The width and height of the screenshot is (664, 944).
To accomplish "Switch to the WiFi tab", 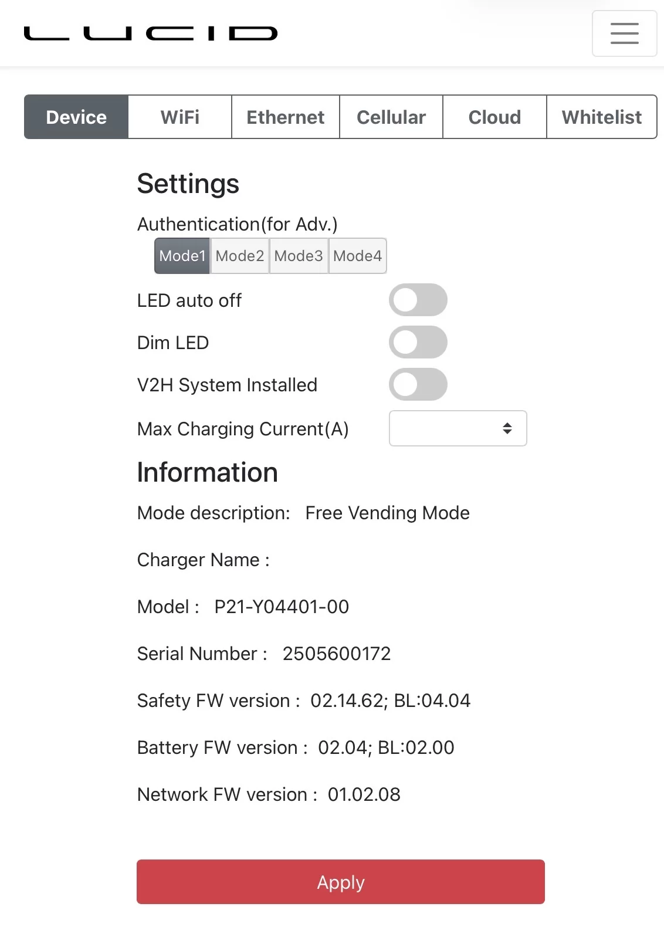I will (x=180, y=117).
